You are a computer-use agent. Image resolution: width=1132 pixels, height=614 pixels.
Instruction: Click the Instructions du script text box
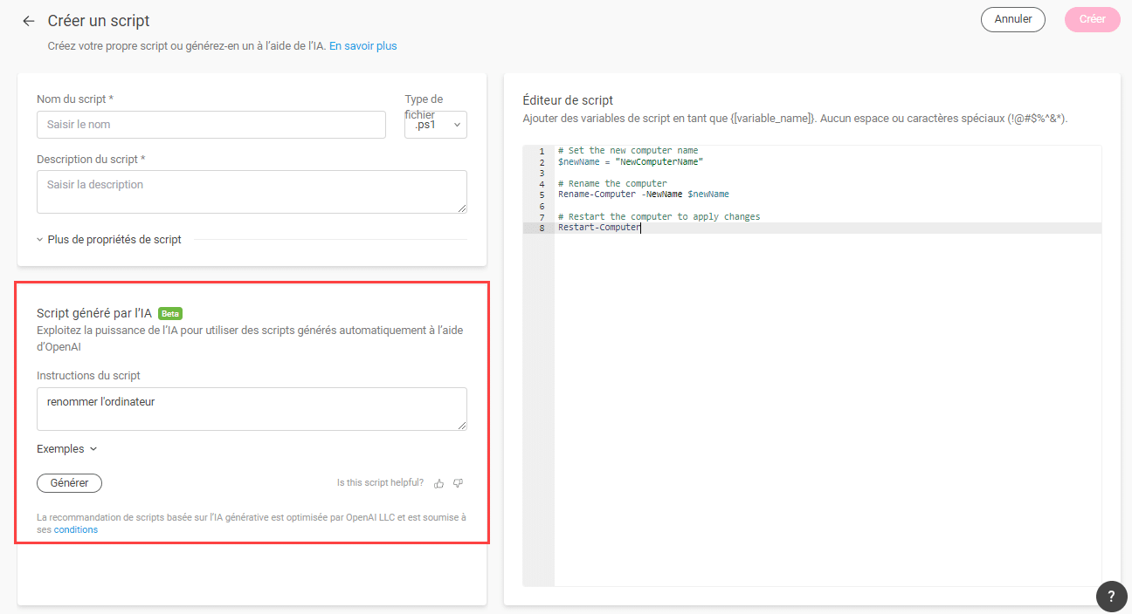[x=251, y=408]
